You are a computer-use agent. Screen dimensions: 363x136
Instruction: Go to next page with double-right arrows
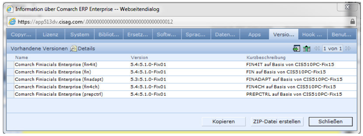coord(348,49)
